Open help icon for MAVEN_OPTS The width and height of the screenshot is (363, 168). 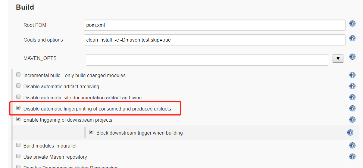(352, 57)
